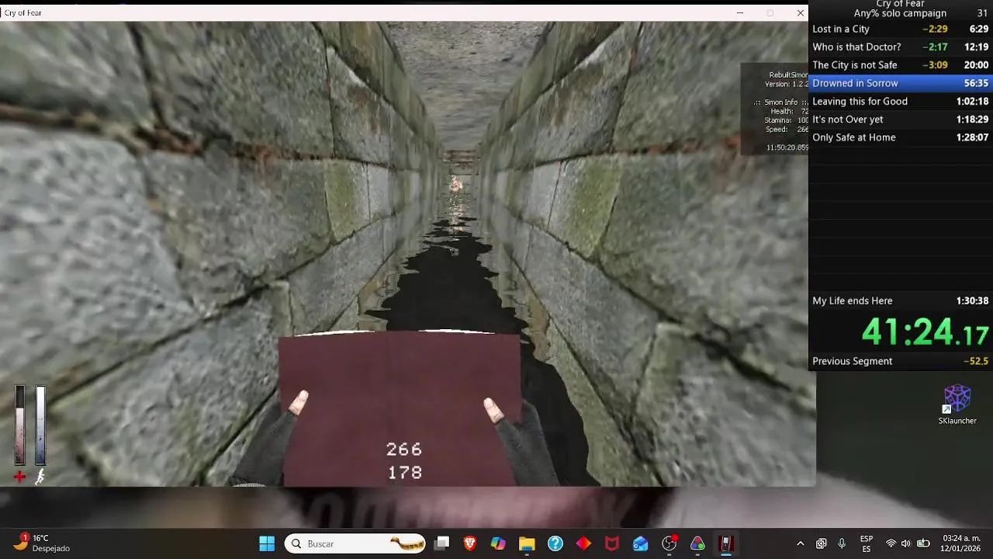Switch to OBS Studio in taskbar
Viewport: 993px width, 559px height.
click(669, 543)
